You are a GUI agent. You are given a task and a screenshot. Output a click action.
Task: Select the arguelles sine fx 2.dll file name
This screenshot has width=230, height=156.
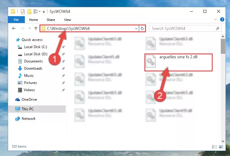tap(178, 57)
